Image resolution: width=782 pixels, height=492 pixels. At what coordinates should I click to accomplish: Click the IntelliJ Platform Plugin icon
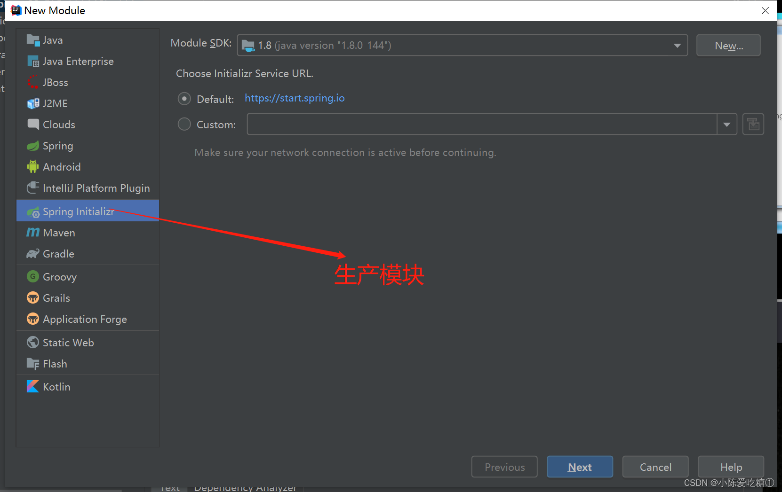[x=33, y=188]
